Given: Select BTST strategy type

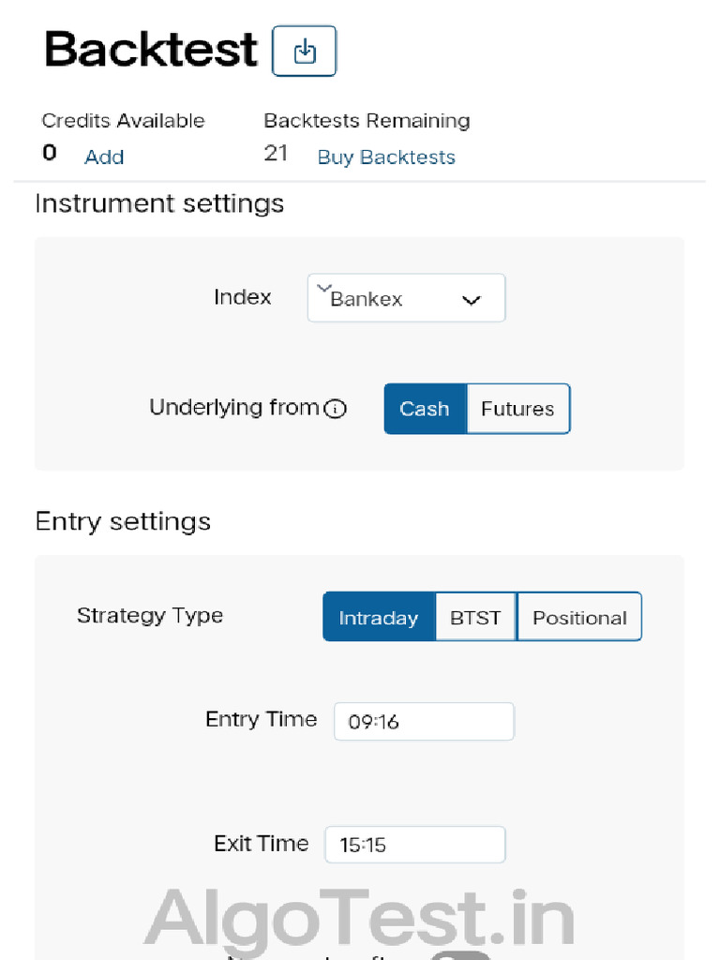Looking at the screenshot, I should pyautogui.click(x=475, y=618).
